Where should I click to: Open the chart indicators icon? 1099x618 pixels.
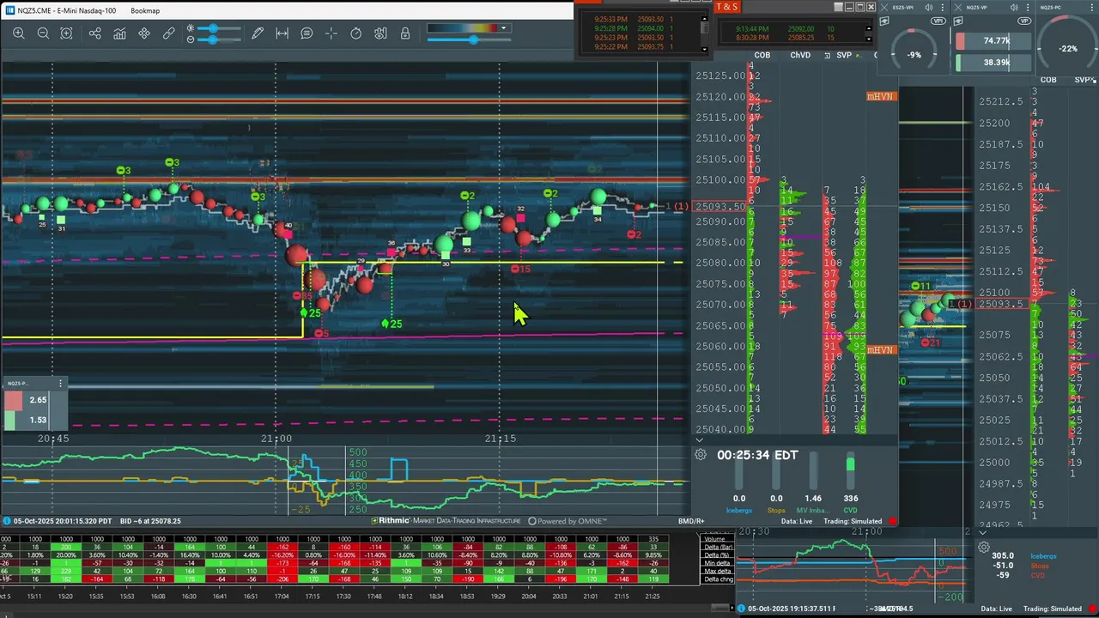pyautogui.click(x=119, y=33)
